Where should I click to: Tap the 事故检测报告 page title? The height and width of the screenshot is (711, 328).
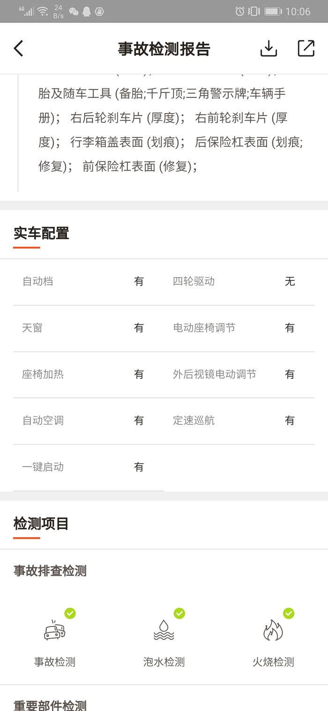click(x=164, y=49)
